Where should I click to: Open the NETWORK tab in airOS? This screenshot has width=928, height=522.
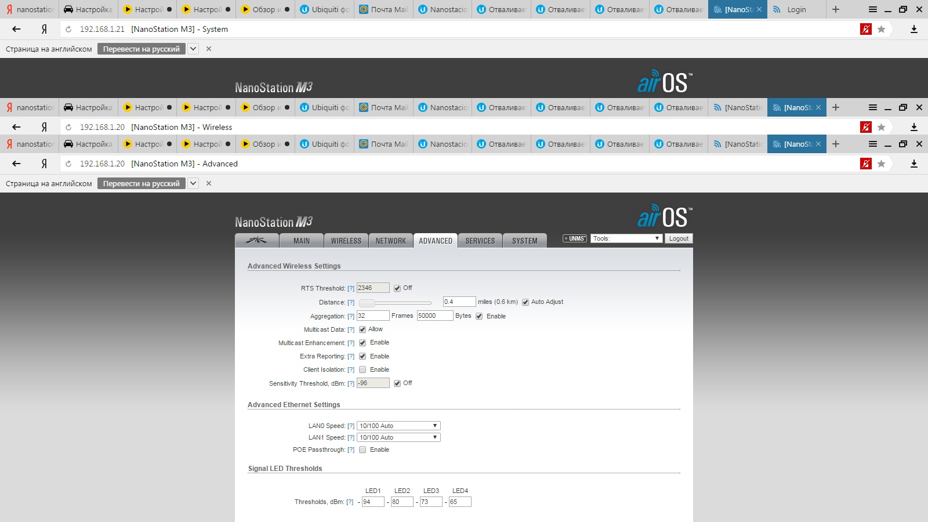point(391,241)
